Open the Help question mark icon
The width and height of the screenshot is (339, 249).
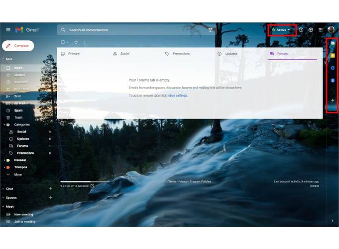(301, 30)
